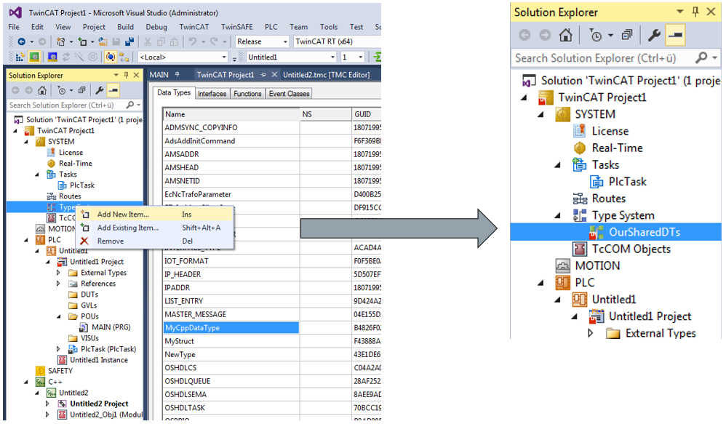Viewport: 726px width, 424px height.
Task: Open enlarged Solution Explorer window options dropdown arrow
Action: click(x=679, y=12)
